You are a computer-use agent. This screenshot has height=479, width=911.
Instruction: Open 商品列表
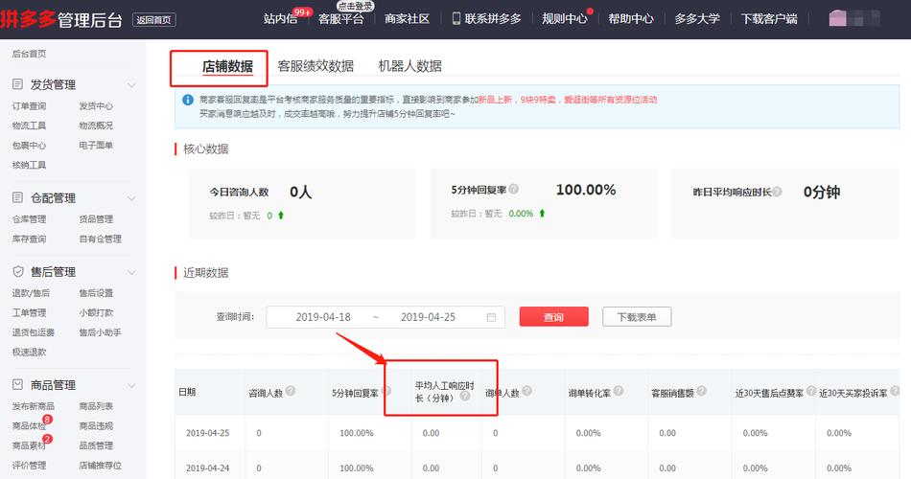point(96,406)
